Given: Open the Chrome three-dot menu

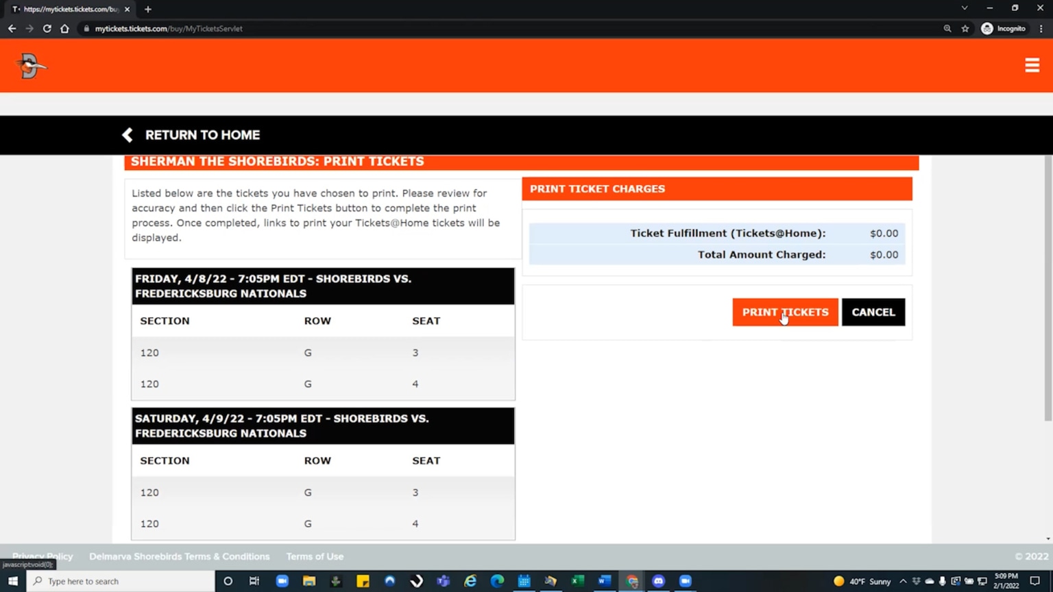Looking at the screenshot, I should coord(1041,29).
